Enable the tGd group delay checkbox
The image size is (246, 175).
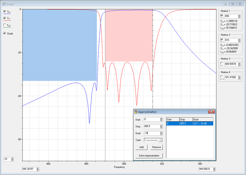pyautogui.click(x=4, y=25)
